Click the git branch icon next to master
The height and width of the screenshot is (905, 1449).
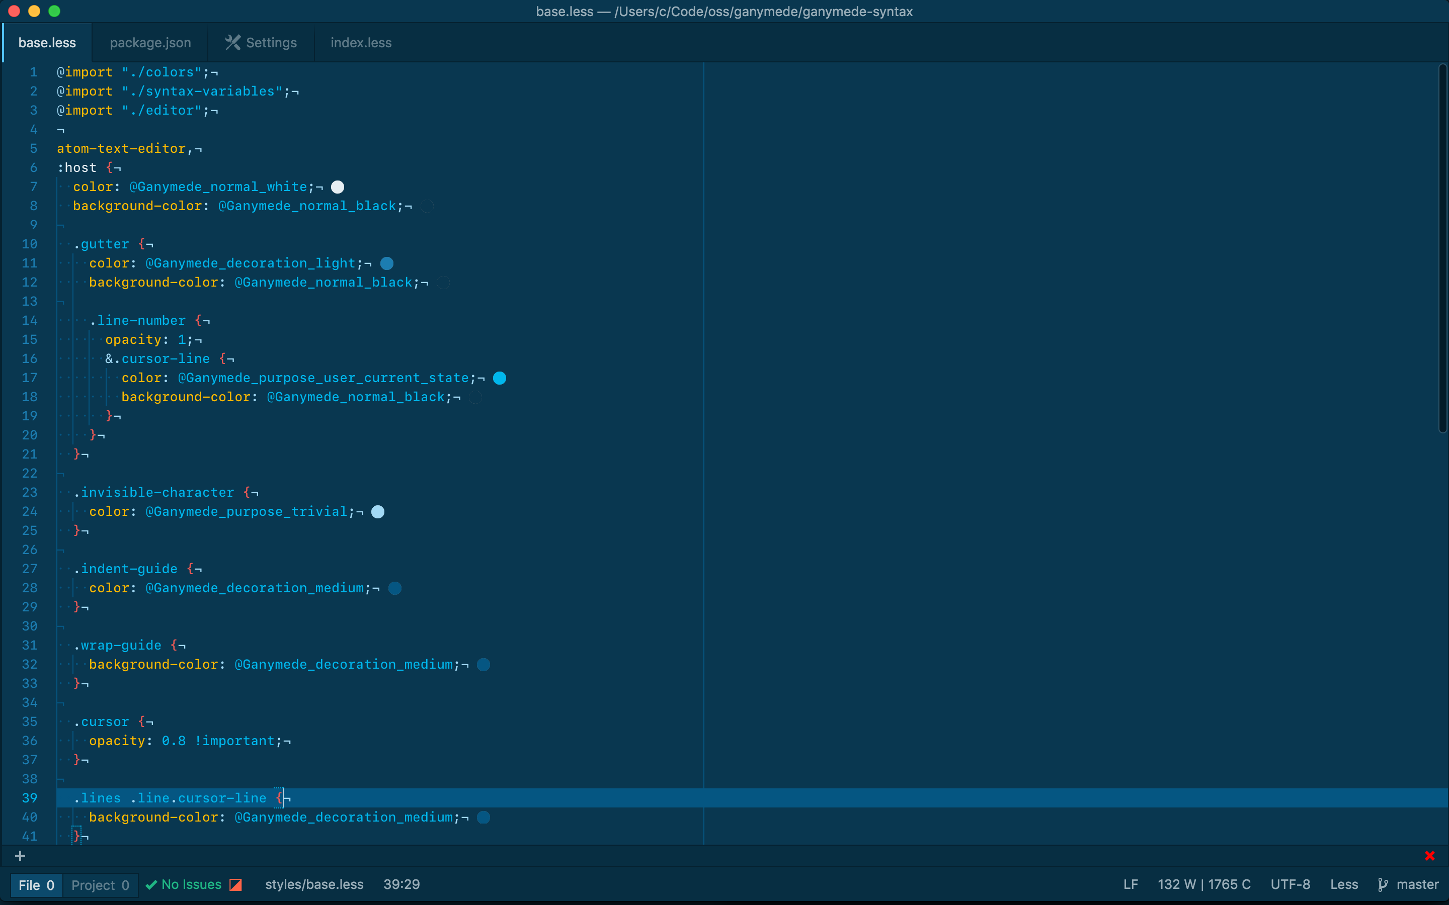click(x=1383, y=885)
